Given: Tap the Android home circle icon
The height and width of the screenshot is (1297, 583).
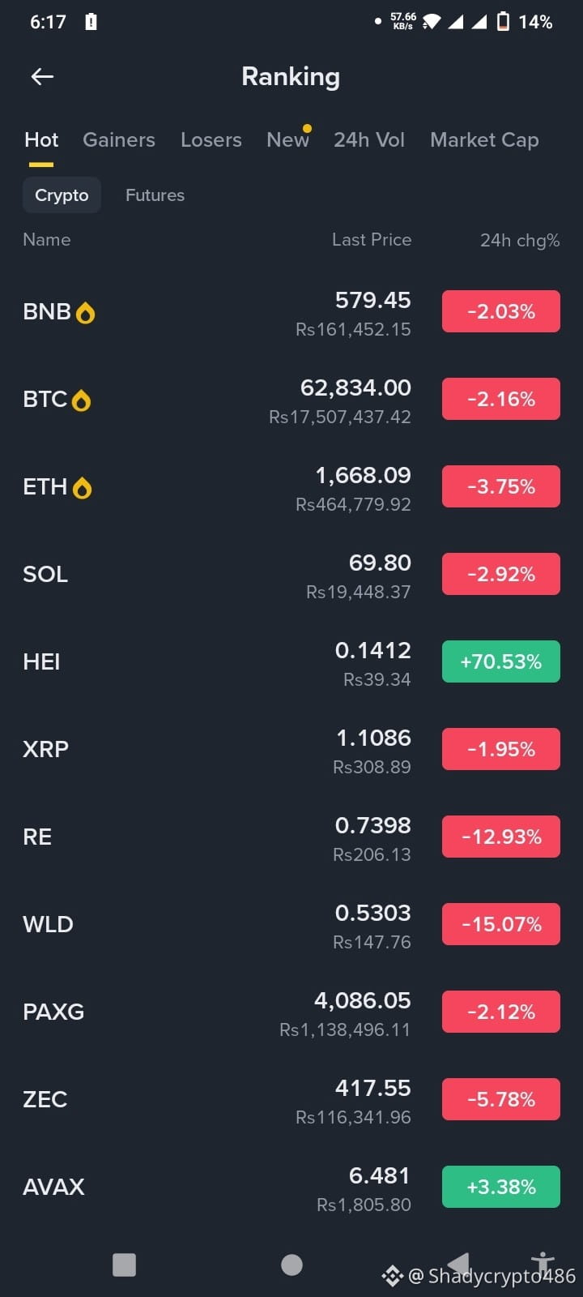Looking at the screenshot, I should (291, 1265).
